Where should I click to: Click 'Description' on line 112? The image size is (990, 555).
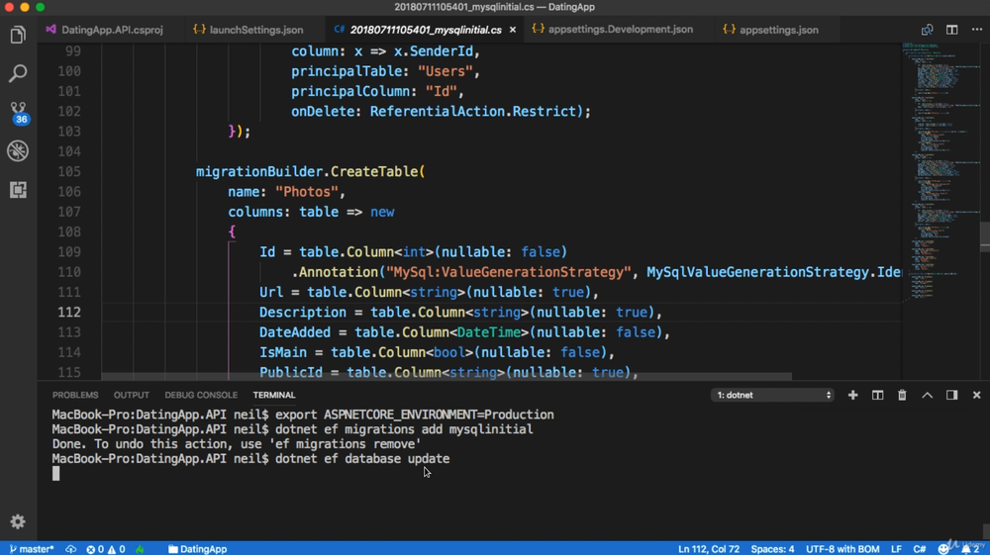click(302, 313)
